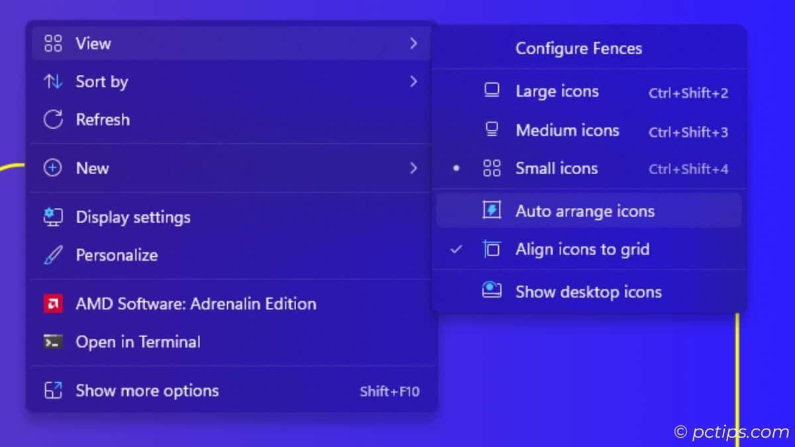Image resolution: width=795 pixels, height=447 pixels.
Task: Expand the Sort by submenu chevron
Action: coord(414,81)
